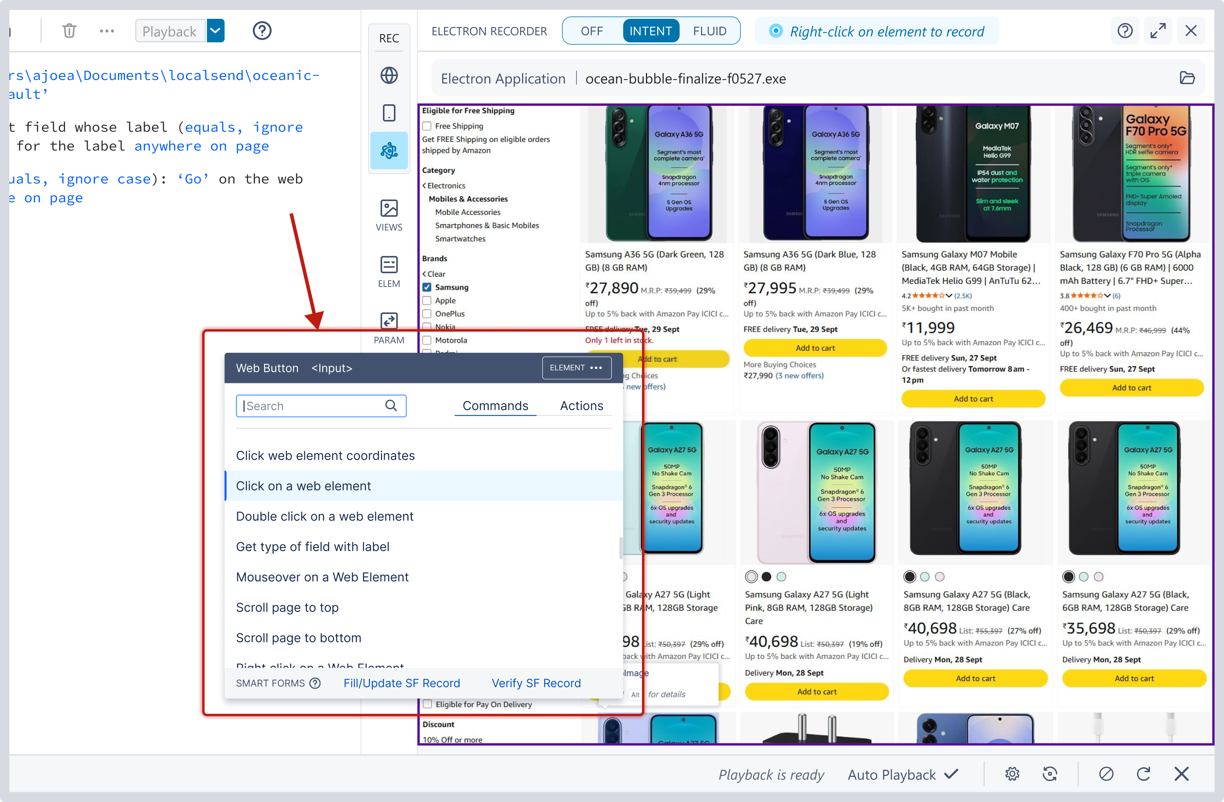The width and height of the screenshot is (1224, 802).
Task: Open the three-dot more options menu beside trash
Action: click(x=107, y=31)
